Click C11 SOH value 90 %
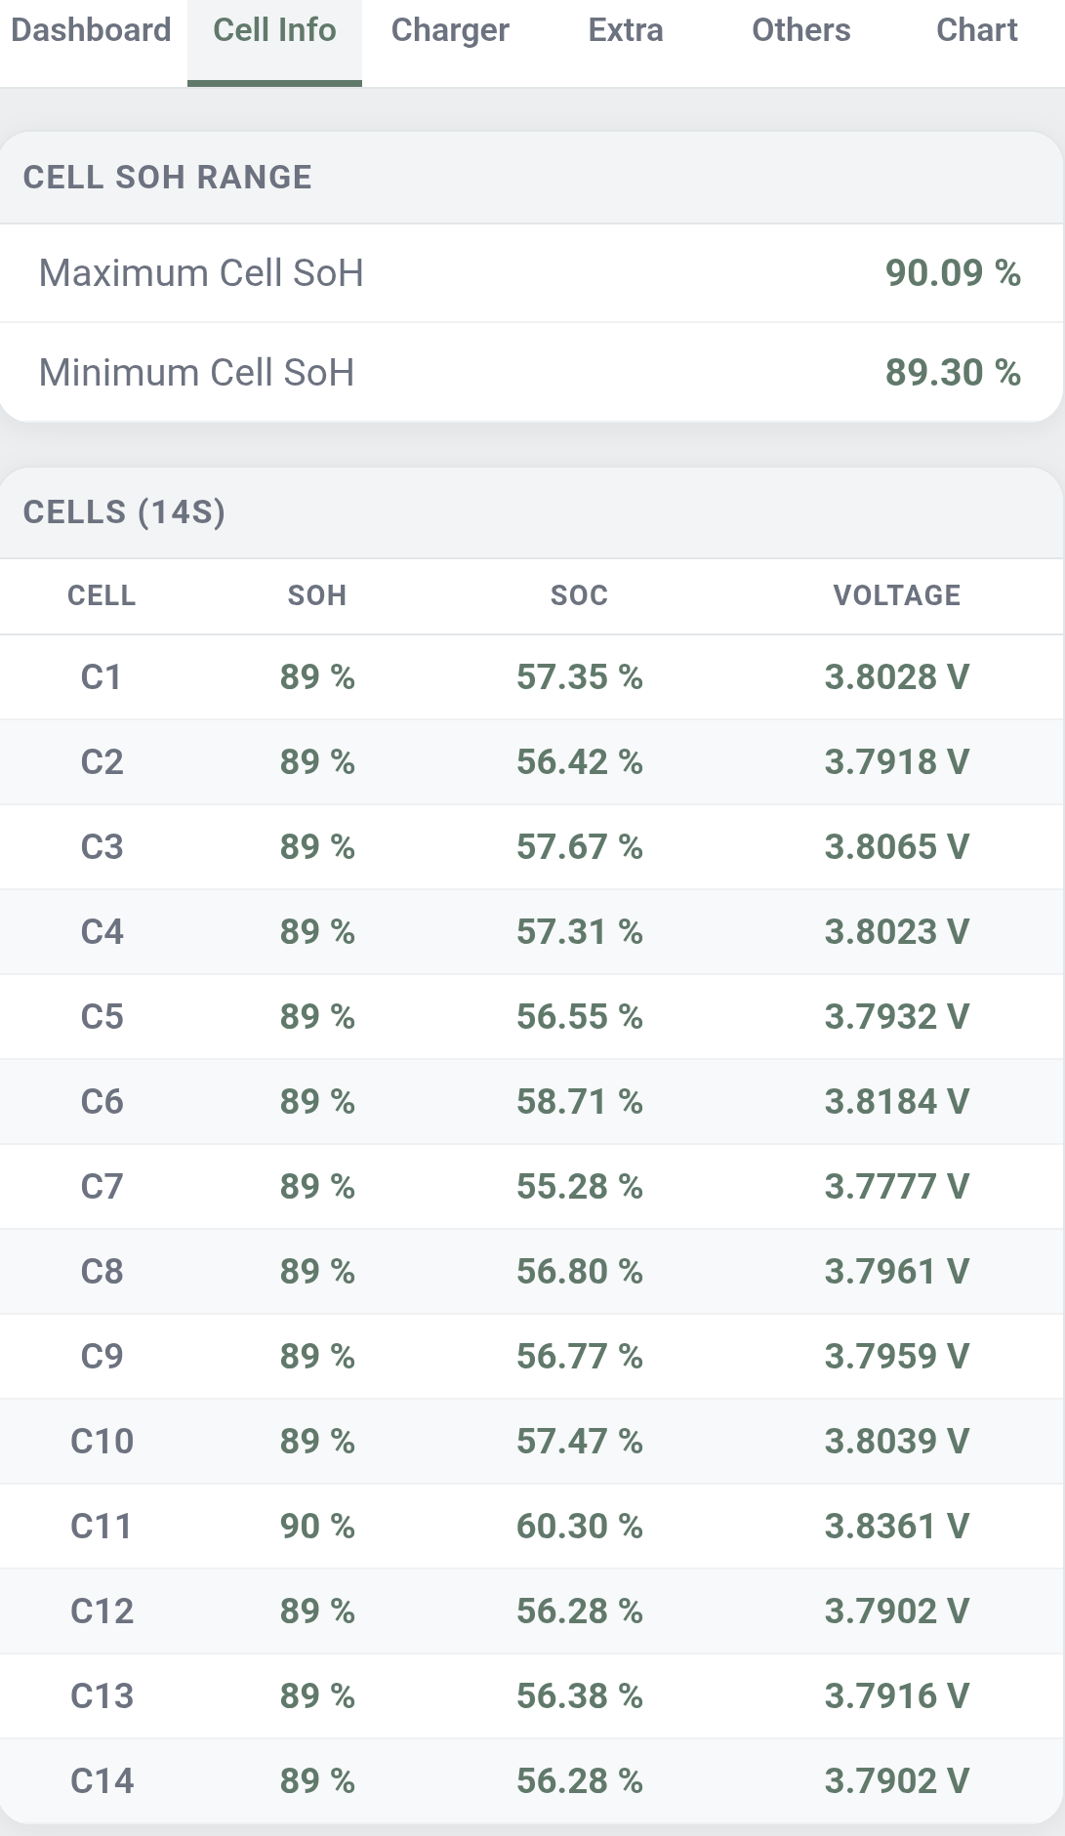 pyautogui.click(x=317, y=1527)
